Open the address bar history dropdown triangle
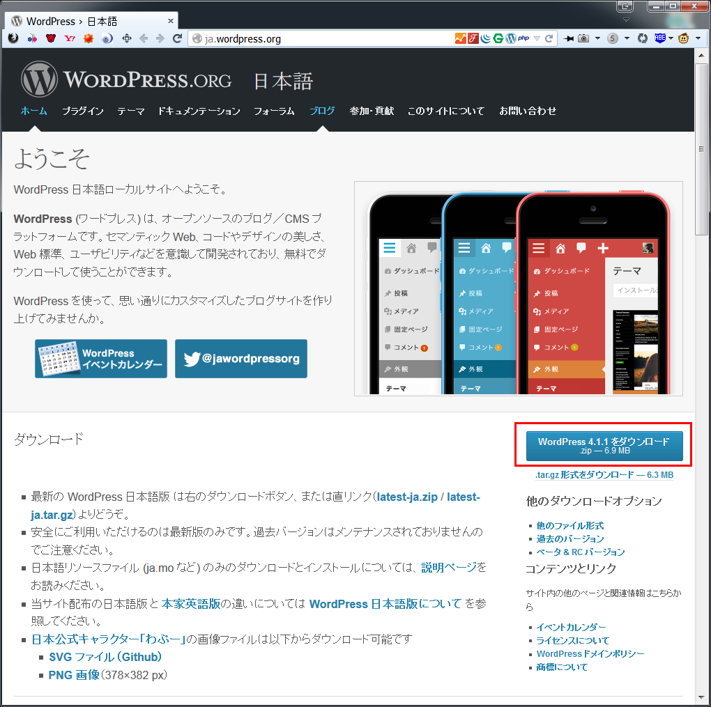 coord(537,38)
